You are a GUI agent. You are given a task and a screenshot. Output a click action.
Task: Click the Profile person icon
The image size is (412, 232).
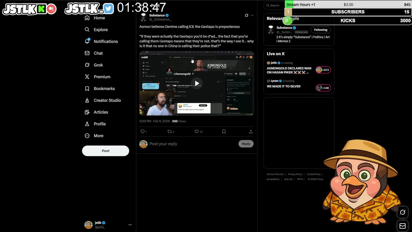87,124
